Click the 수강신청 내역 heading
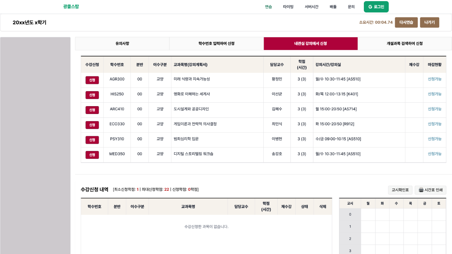This screenshot has height=254, width=452. [x=95, y=190]
